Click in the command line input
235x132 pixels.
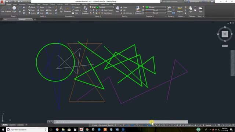[x=121, y=122]
